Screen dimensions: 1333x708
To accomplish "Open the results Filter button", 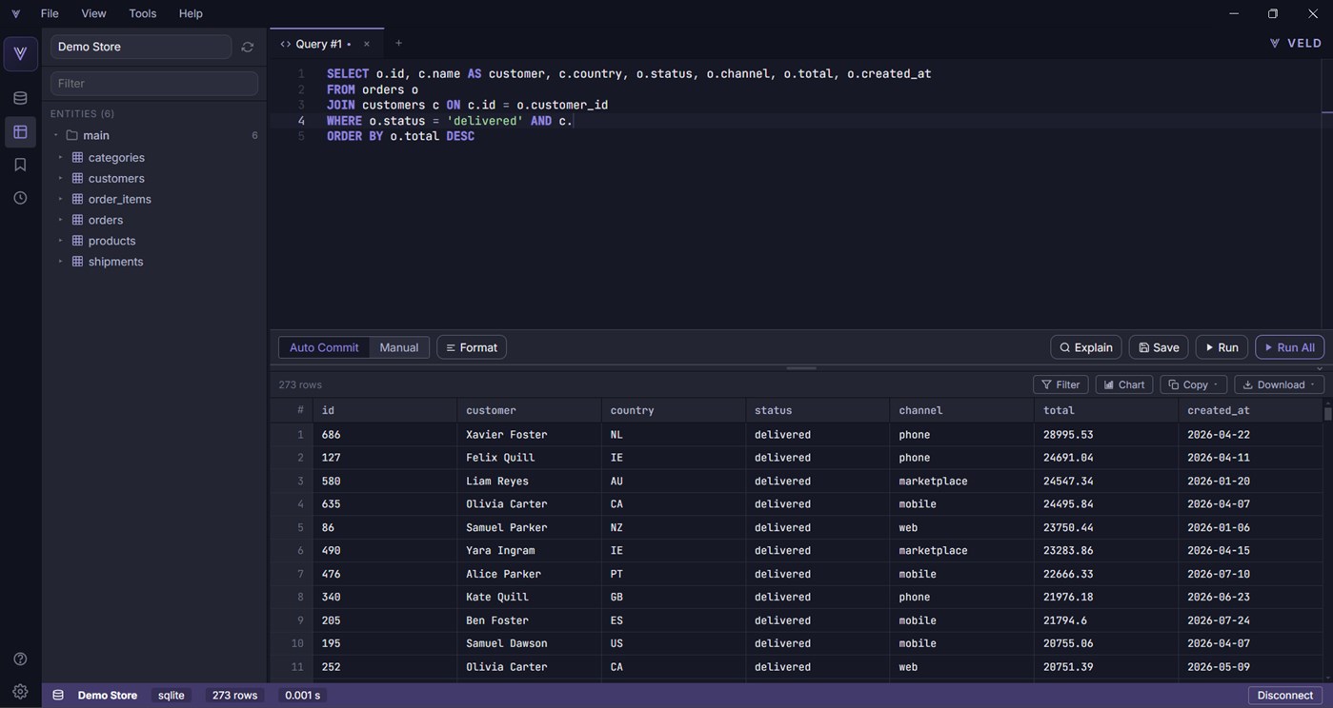I will tap(1060, 384).
